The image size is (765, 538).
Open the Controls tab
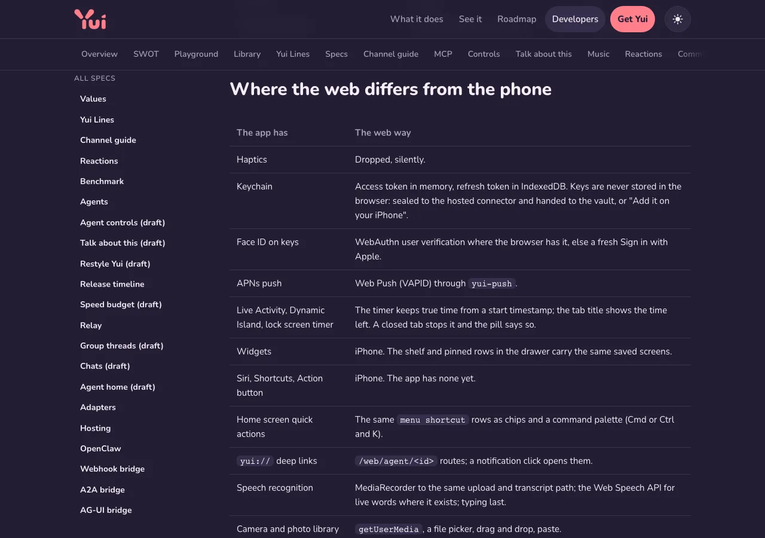(484, 54)
